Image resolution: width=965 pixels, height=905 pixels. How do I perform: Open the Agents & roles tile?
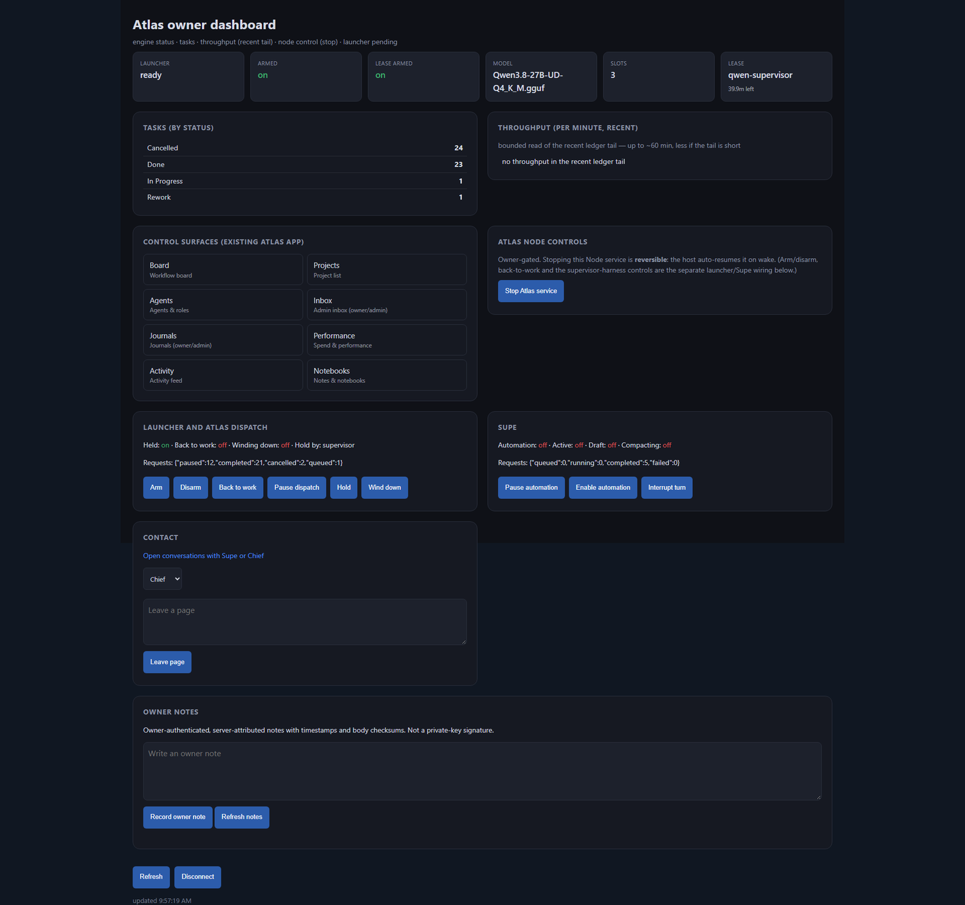pyautogui.click(x=223, y=304)
